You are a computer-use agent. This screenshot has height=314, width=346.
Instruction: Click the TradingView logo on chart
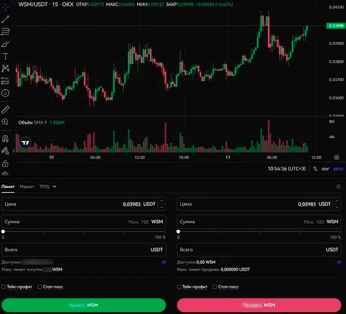[x=26, y=143]
